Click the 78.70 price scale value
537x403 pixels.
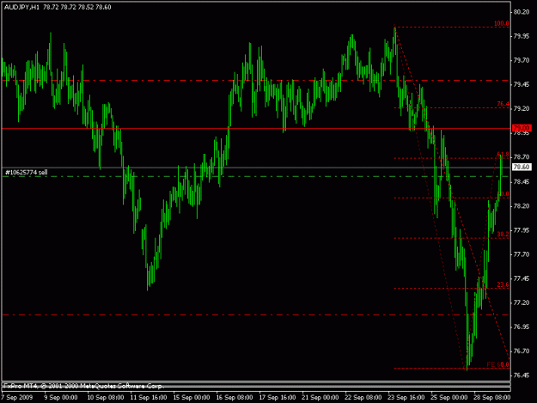pos(521,157)
